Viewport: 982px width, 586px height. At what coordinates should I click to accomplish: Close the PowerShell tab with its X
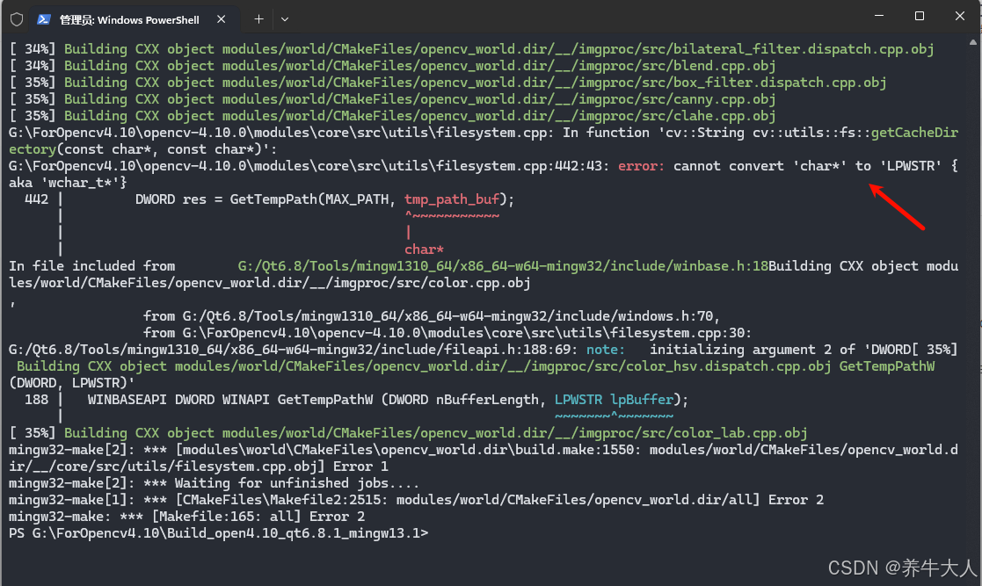coord(222,18)
